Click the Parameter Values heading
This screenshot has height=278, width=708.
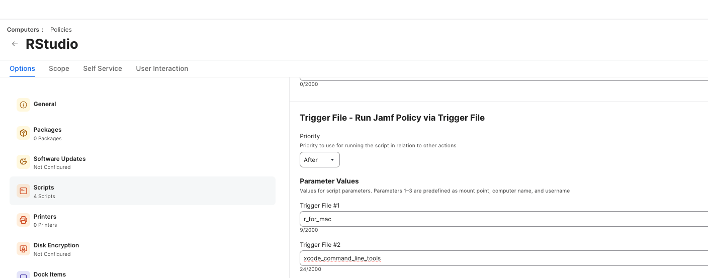pyautogui.click(x=329, y=181)
